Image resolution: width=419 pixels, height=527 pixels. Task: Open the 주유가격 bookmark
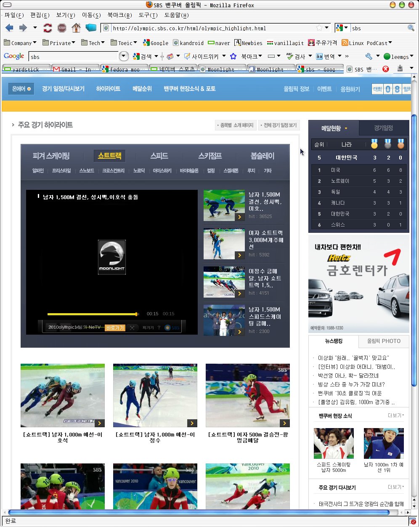tap(322, 43)
